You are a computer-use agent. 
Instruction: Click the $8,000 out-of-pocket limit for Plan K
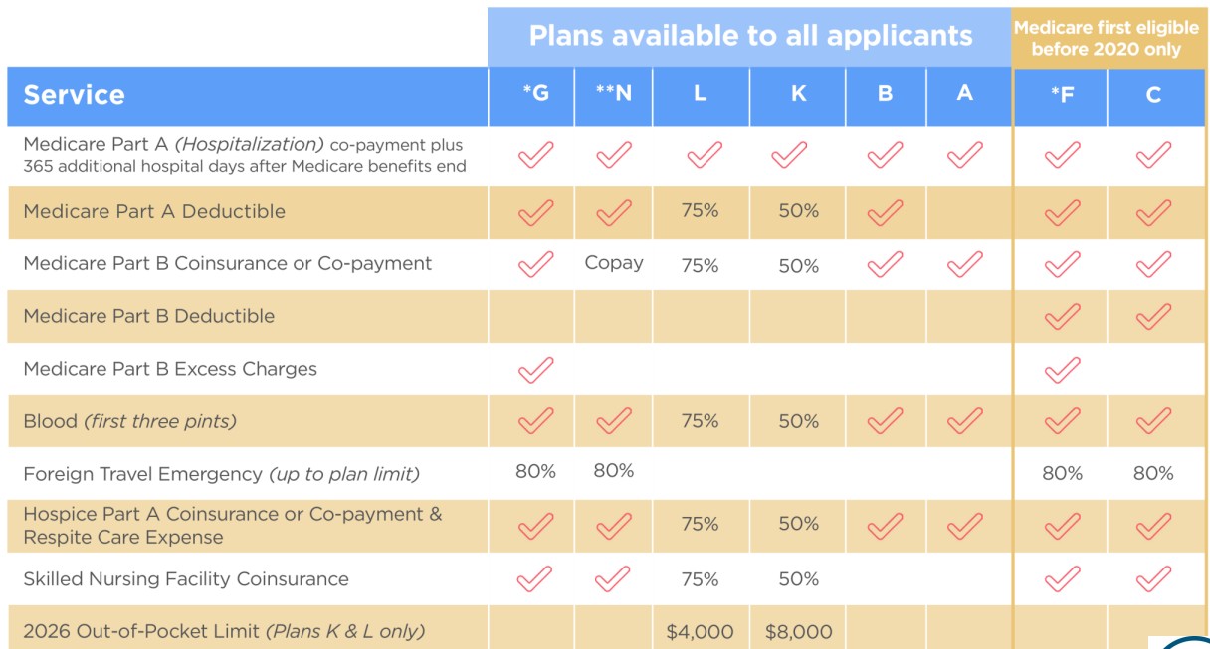pyautogui.click(x=798, y=631)
